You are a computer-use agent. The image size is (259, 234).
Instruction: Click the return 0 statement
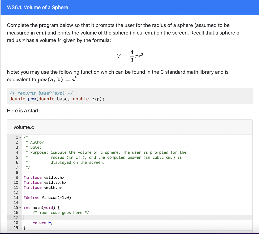[x=42, y=223]
